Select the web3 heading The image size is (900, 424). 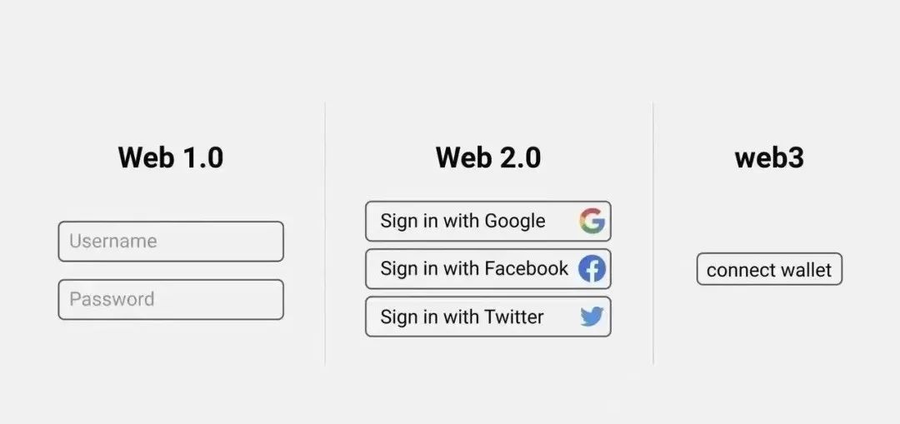point(769,157)
